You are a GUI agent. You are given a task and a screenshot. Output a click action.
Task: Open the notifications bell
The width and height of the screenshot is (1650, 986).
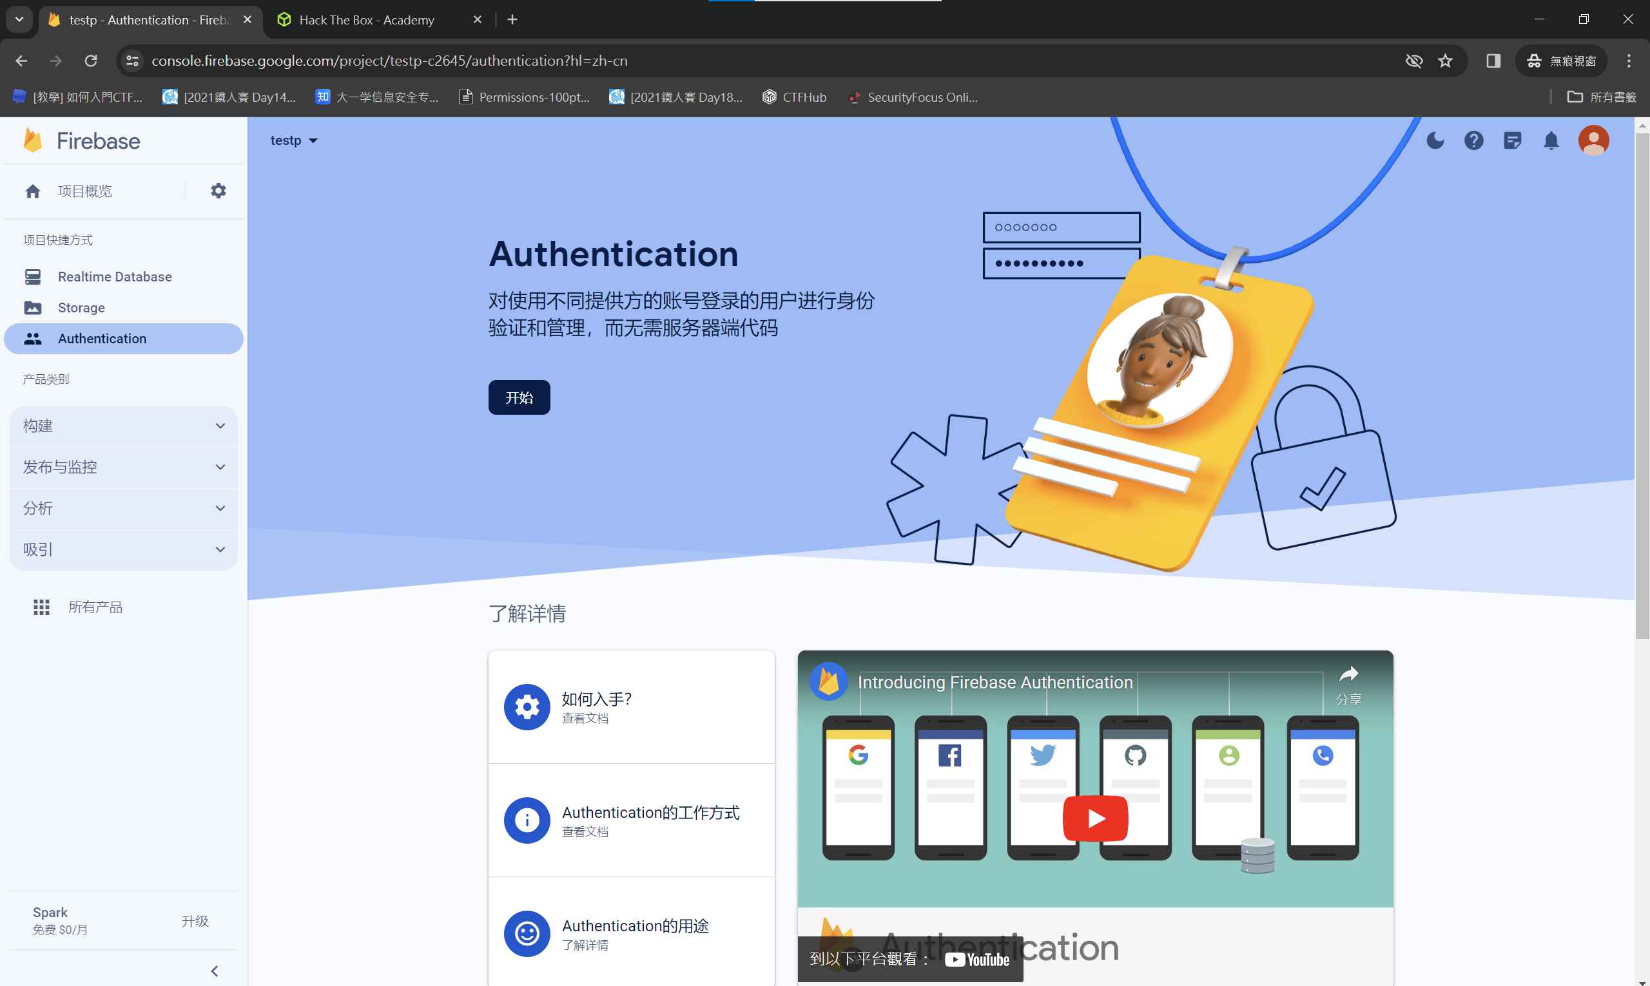click(x=1551, y=140)
